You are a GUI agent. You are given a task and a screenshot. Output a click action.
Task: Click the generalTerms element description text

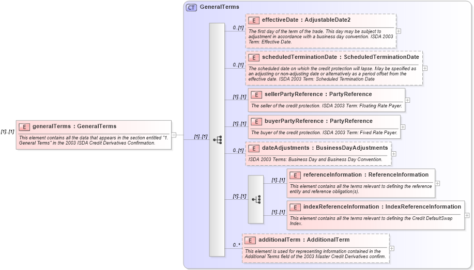click(x=94, y=140)
